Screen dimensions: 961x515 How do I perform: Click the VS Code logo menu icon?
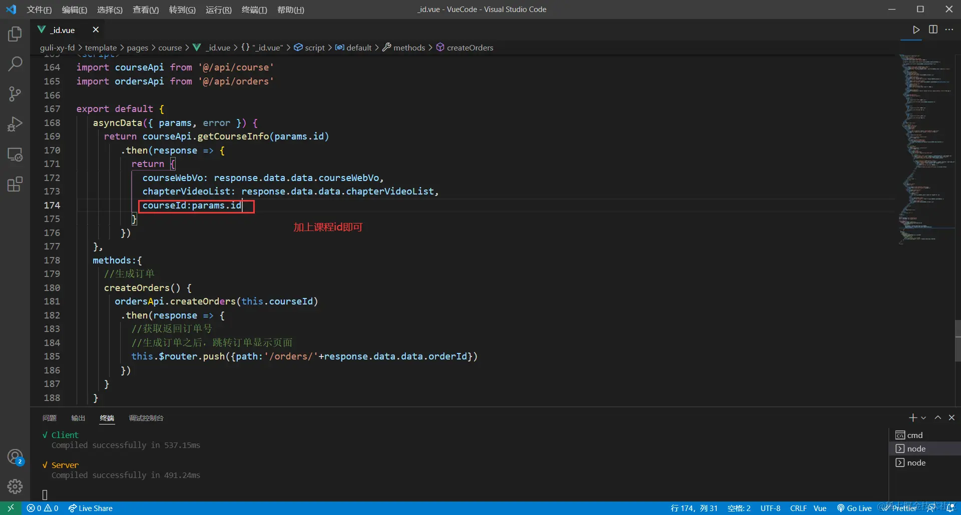11,9
